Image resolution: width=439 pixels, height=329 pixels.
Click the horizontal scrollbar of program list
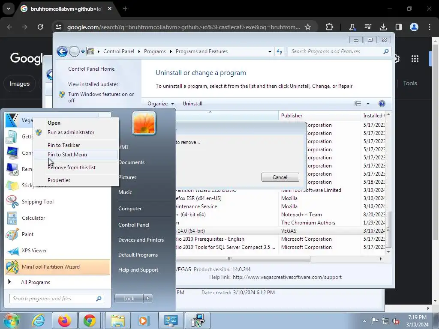[x=243, y=259]
